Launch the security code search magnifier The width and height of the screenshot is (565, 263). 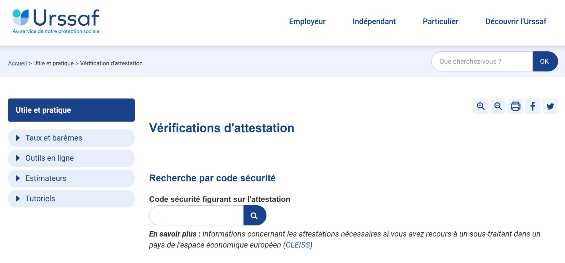pyautogui.click(x=255, y=215)
